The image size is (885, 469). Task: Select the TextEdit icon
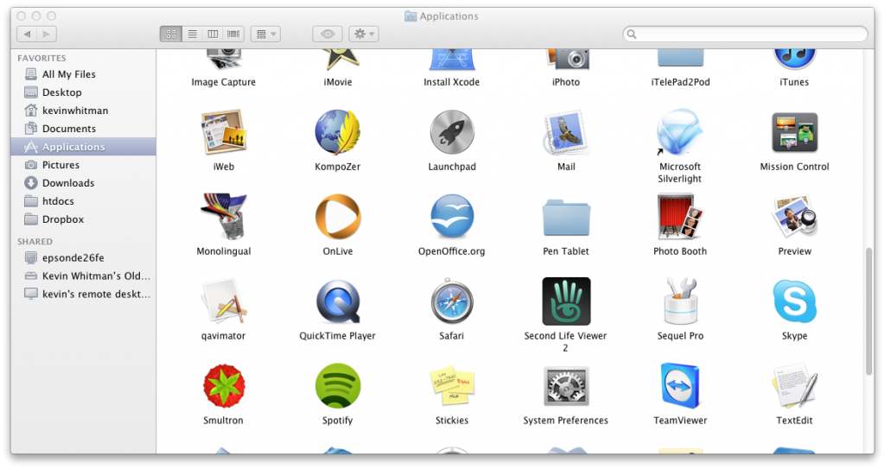point(794,386)
